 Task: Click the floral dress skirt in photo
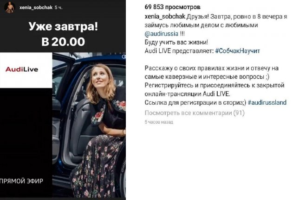[97, 168]
